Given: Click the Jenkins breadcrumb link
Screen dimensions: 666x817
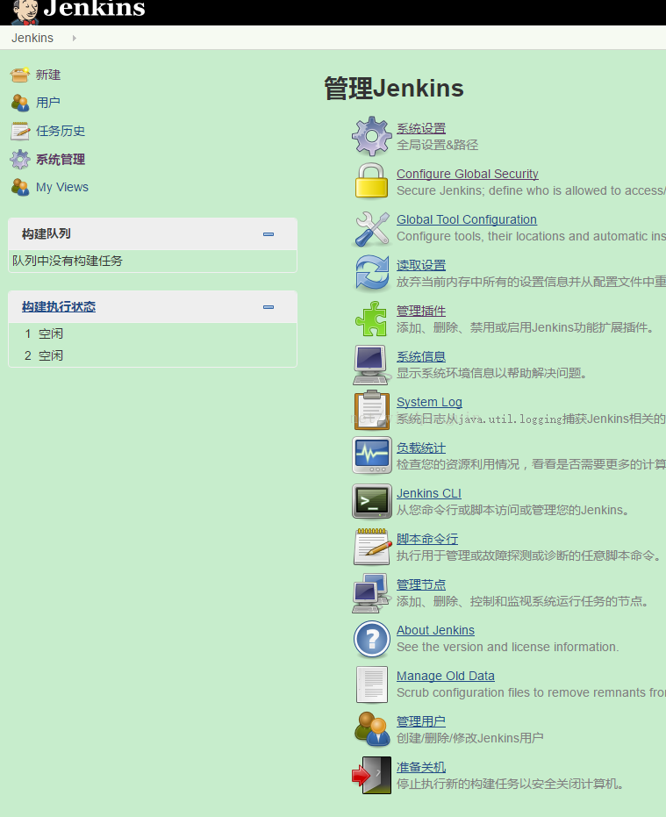Looking at the screenshot, I should coord(32,38).
